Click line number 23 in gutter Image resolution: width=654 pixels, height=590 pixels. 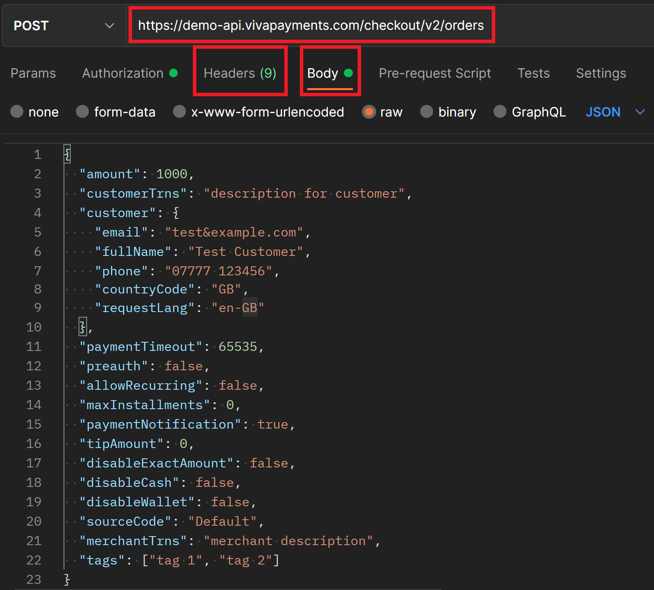34,580
